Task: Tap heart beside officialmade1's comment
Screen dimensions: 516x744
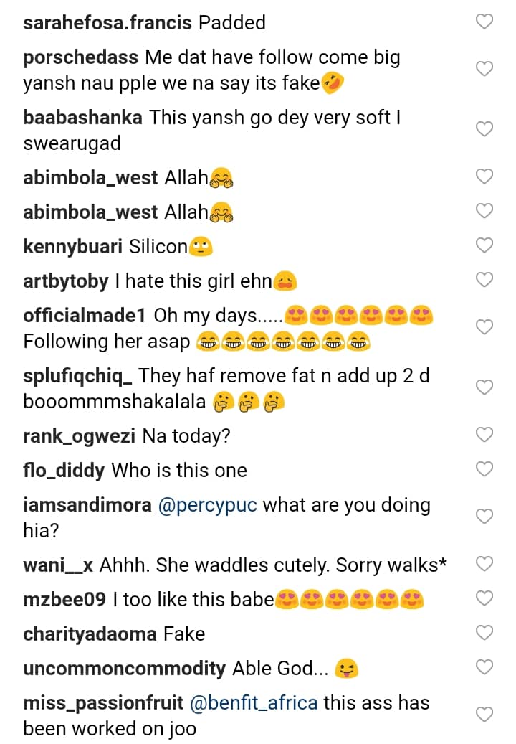Action: 485,327
